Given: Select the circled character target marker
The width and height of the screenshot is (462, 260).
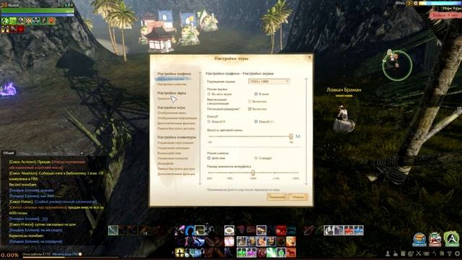Looking at the screenshot, I should point(397,66).
